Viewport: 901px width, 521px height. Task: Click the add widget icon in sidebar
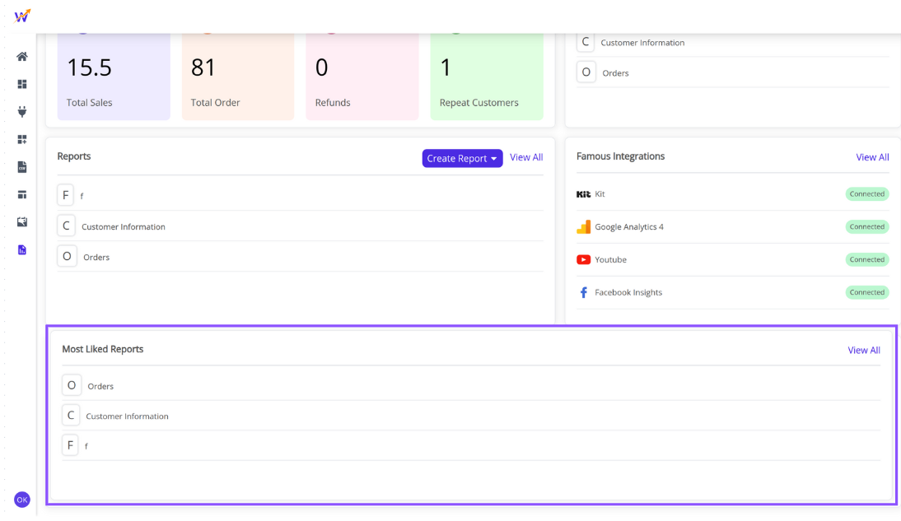(x=22, y=139)
